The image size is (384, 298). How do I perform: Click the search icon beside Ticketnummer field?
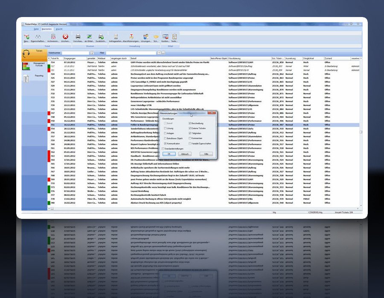pos(92,53)
